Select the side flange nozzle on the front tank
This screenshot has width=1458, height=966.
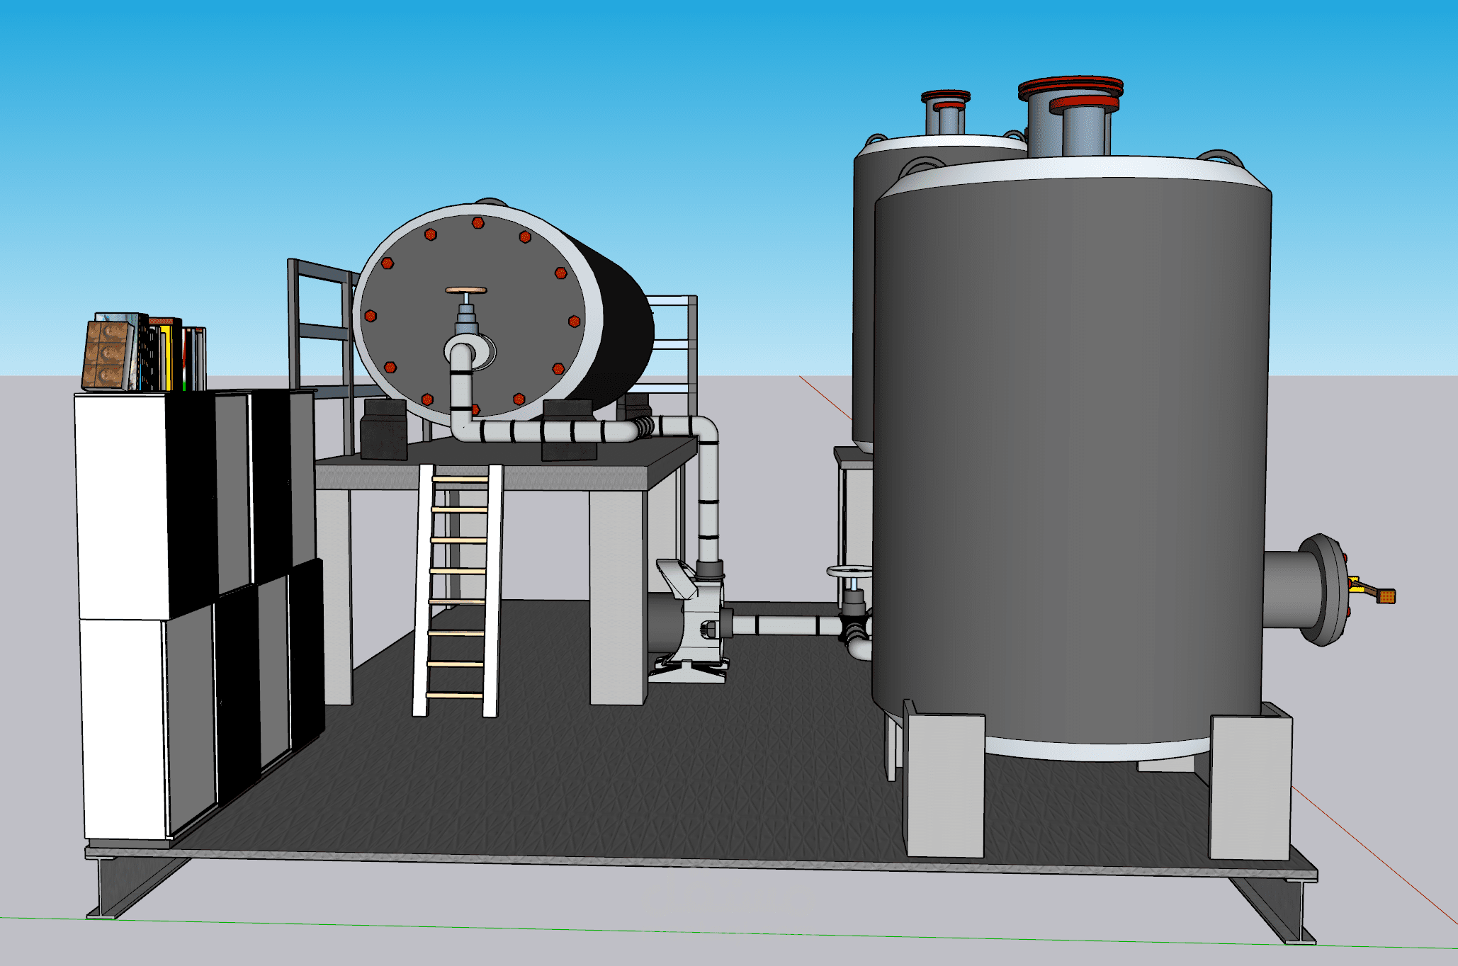tap(1307, 590)
